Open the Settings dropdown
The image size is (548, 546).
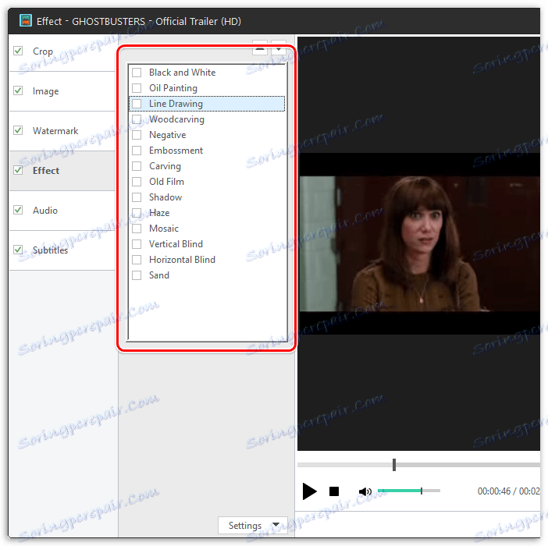click(253, 525)
